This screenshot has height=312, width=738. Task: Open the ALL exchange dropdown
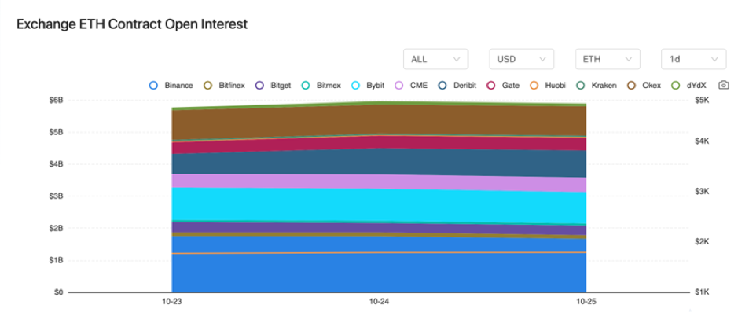[x=435, y=59]
